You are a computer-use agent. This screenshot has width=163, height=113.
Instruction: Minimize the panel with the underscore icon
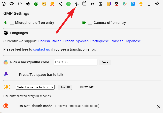click(x=149, y=5)
